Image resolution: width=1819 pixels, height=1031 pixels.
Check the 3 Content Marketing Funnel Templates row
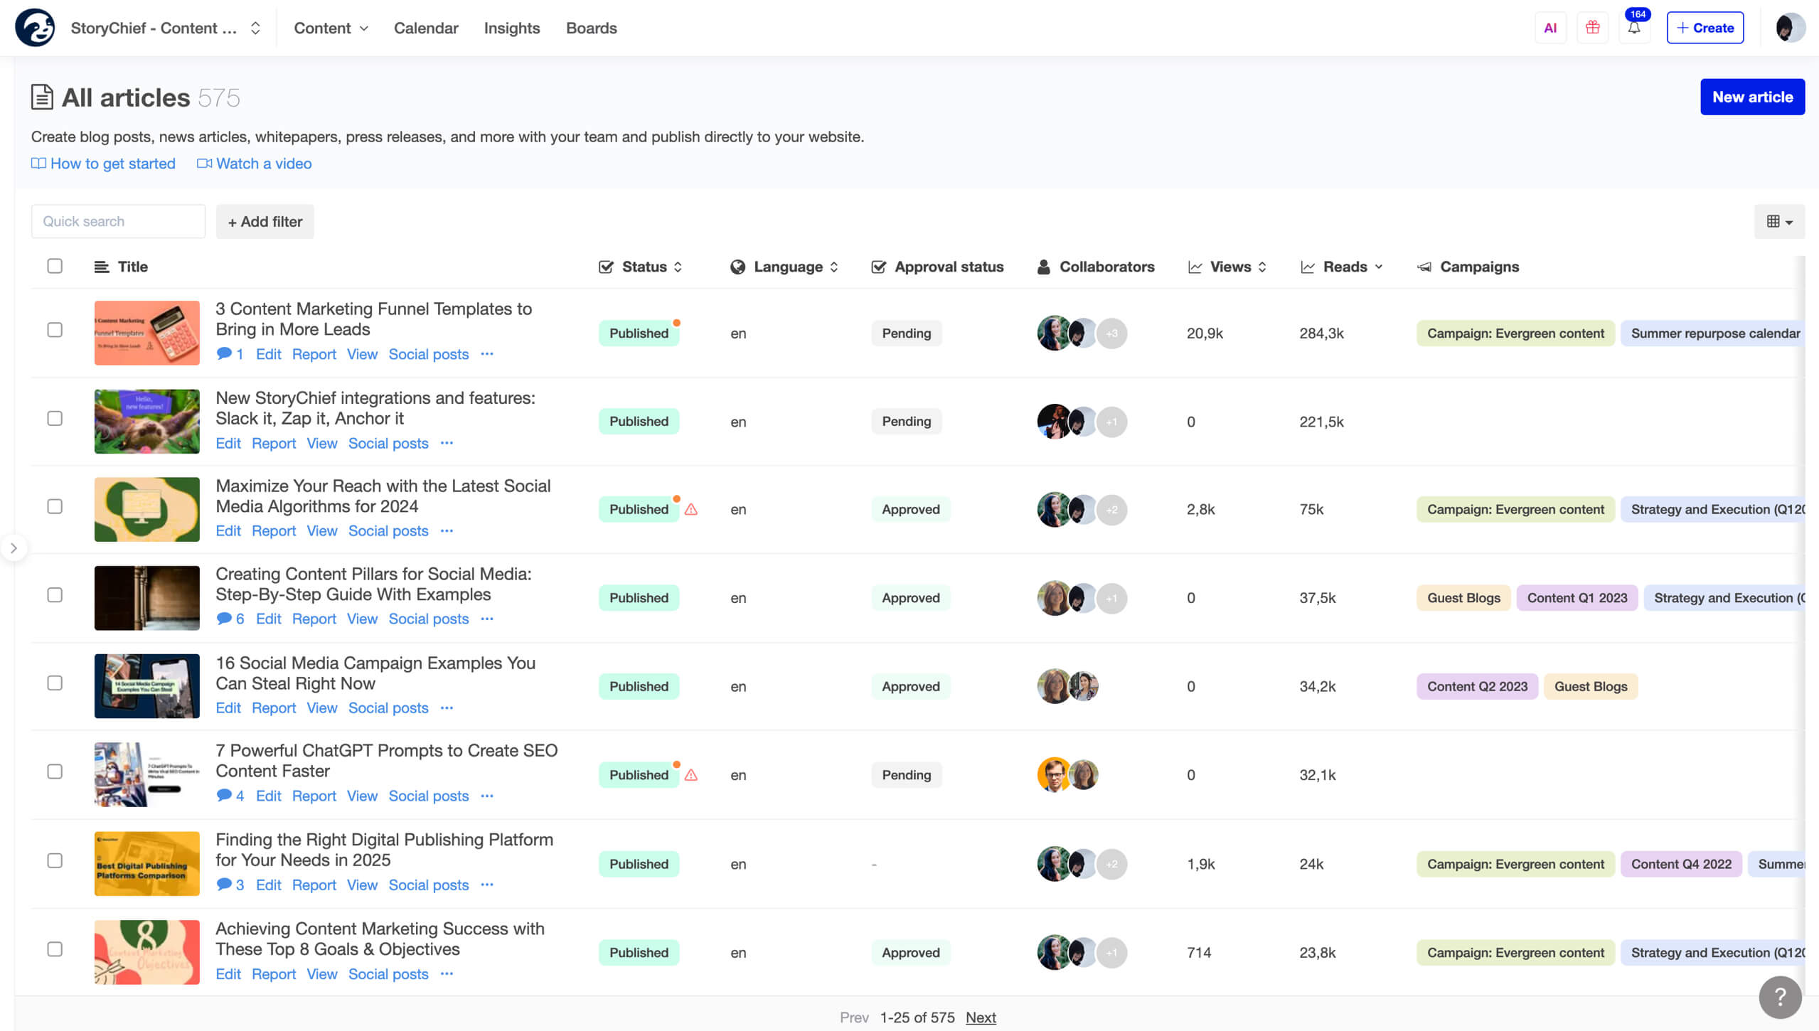(x=55, y=330)
